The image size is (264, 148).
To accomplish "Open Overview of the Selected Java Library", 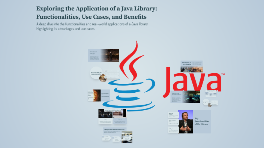I will (x=185, y=97).
